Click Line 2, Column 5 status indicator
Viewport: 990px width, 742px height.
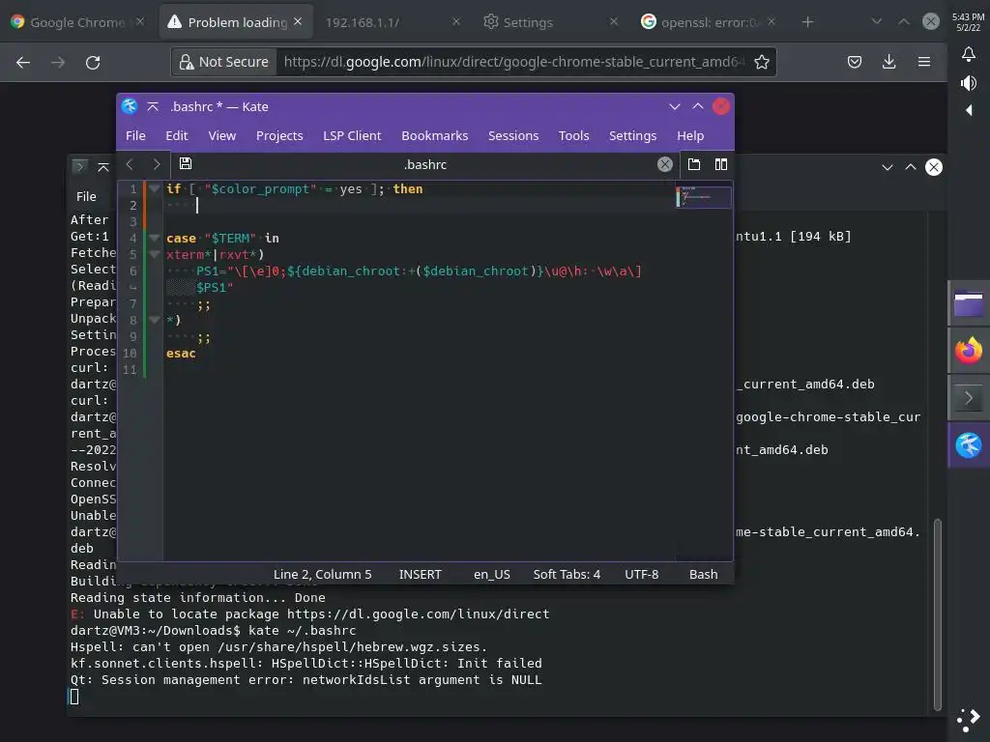pyautogui.click(x=322, y=574)
